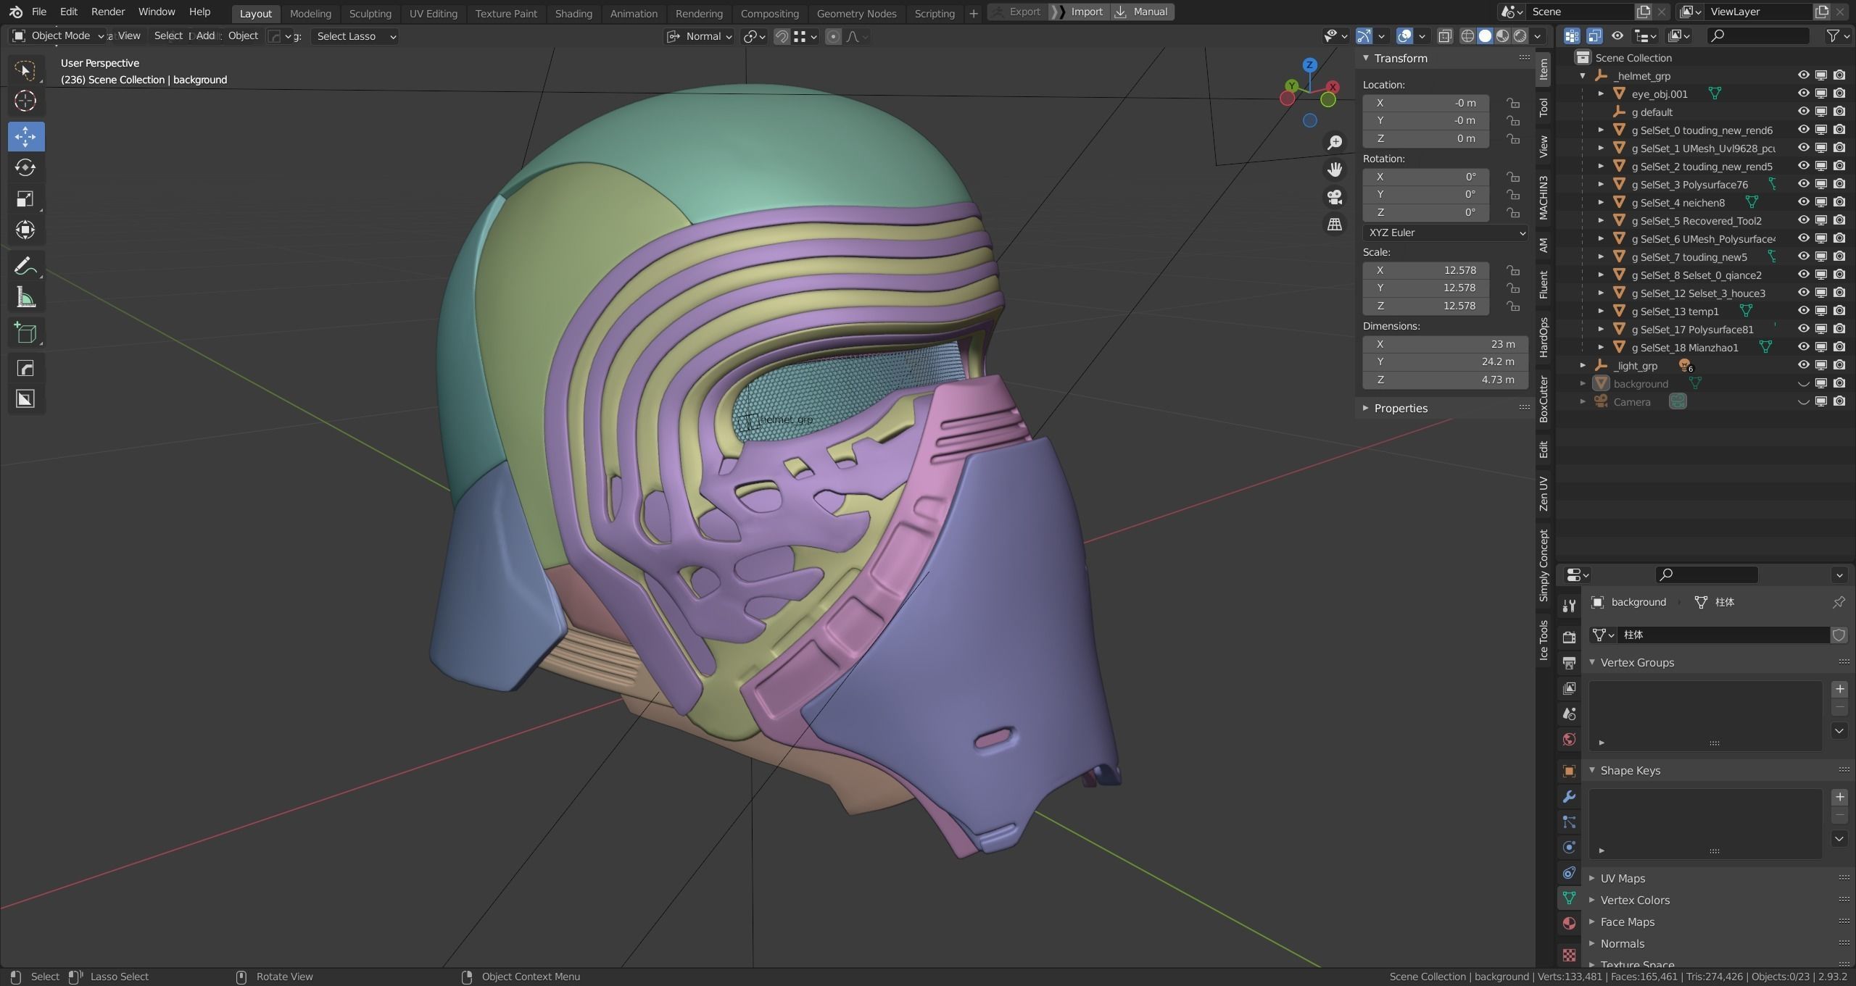Activate the Move tool
The height and width of the screenshot is (986, 1856).
pyautogui.click(x=25, y=136)
